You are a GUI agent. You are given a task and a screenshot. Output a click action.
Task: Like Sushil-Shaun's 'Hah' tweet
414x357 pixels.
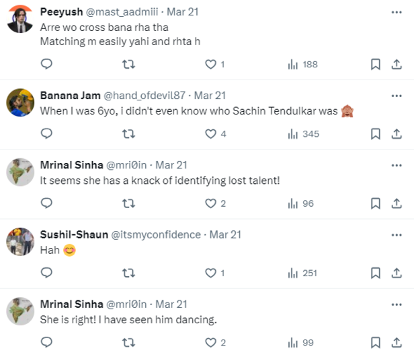click(211, 273)
